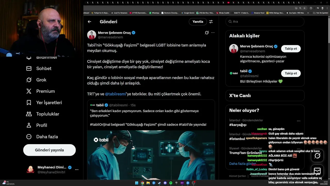Open the floating messages envelope button
Viewport: 330px width, 186px height.
point(317,171)
